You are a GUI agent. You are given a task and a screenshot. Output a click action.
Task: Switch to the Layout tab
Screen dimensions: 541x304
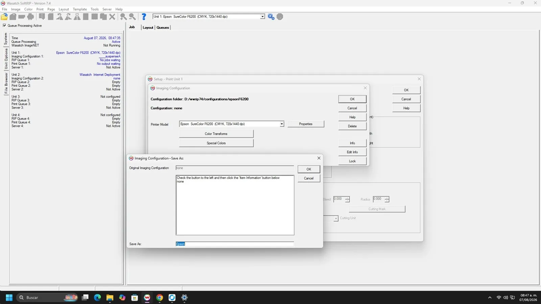click(x=148, y=27)
